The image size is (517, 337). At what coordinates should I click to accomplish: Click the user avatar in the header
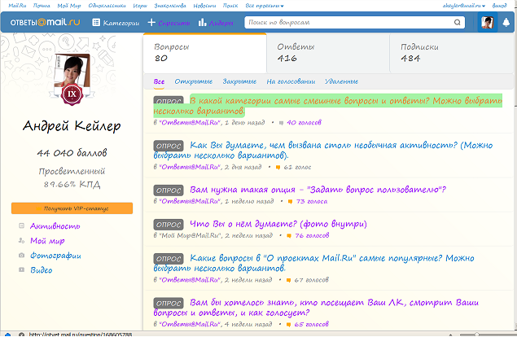point(488,23)
